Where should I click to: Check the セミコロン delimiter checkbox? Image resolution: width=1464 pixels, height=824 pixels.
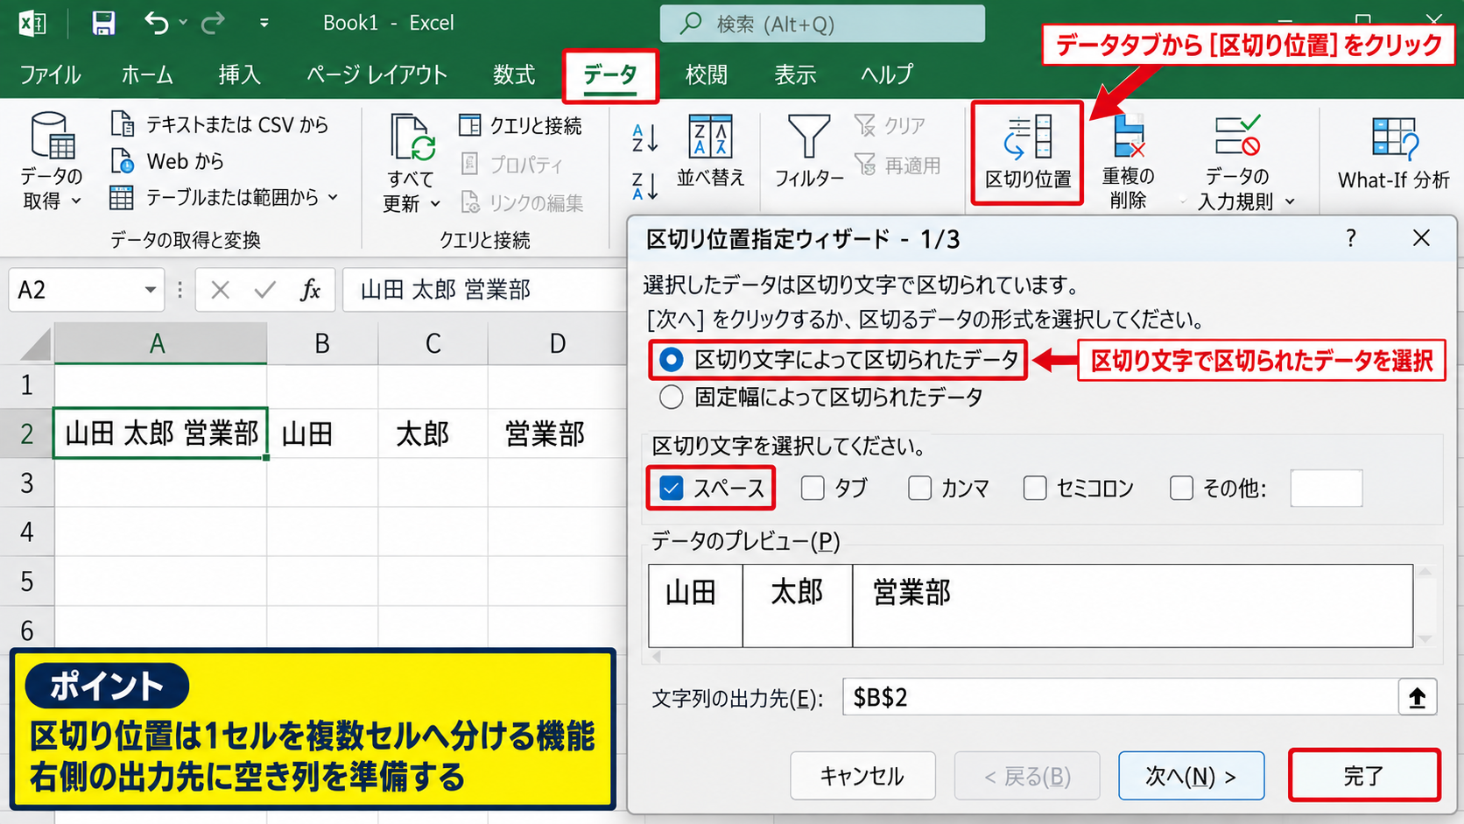point(1035,488)
